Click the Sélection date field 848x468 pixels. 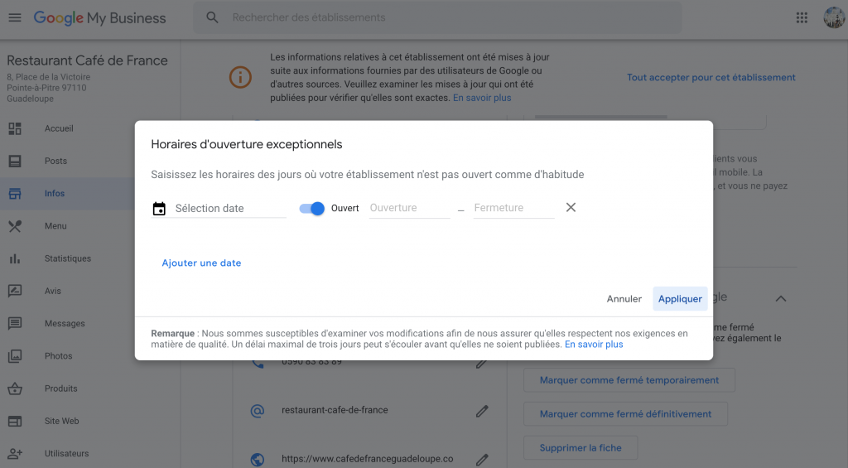click(x=229, y=209)
